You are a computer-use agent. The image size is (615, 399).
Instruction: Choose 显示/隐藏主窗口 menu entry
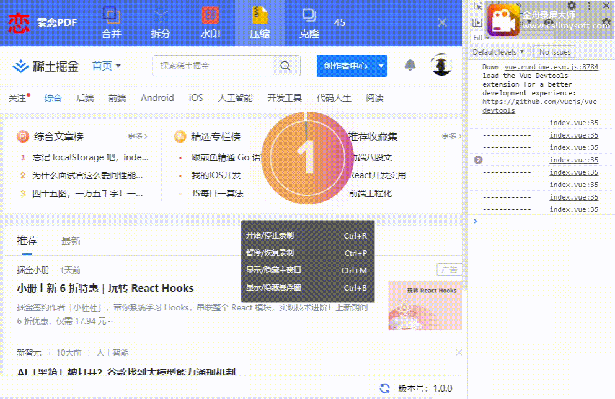307,270
